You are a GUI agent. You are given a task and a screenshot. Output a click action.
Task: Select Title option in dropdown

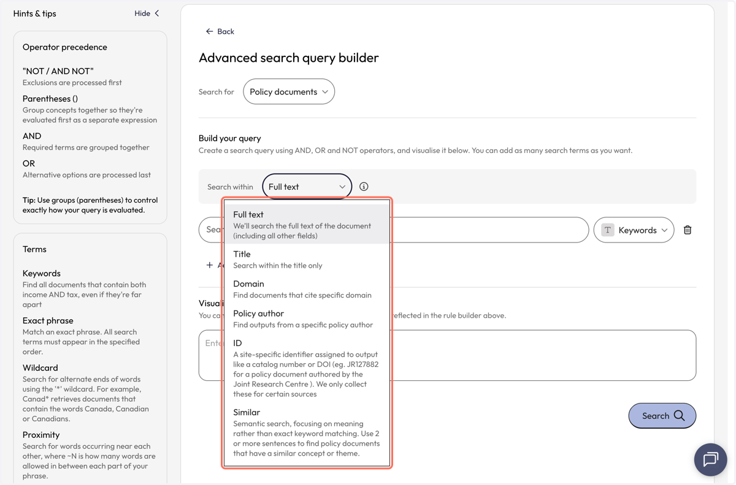tap(307, 259)
